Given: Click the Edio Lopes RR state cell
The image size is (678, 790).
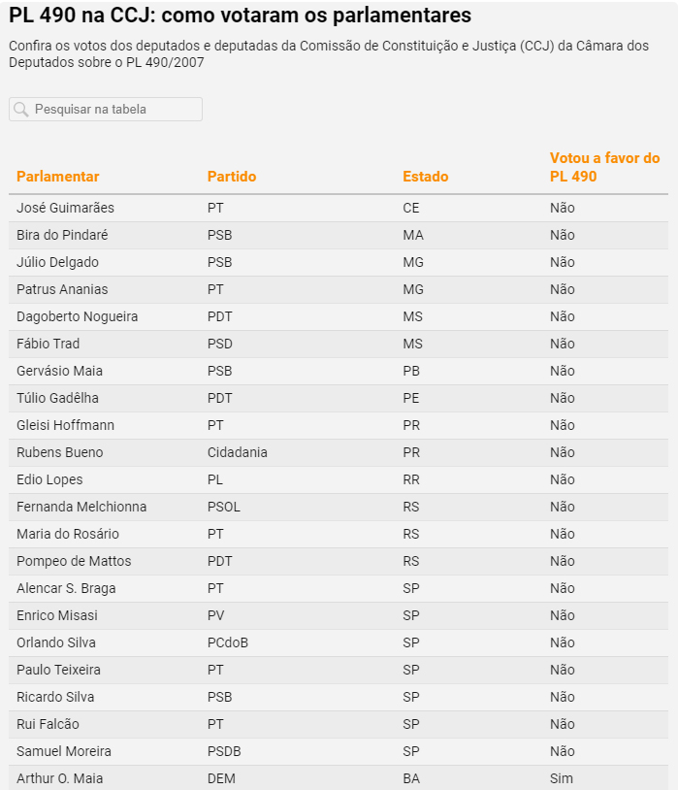Looking at the screenshot, I should [x=411, y=479].
